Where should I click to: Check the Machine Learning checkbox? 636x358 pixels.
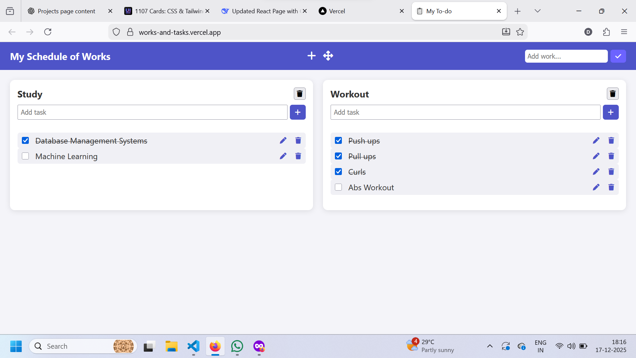[x=25, y=156]
